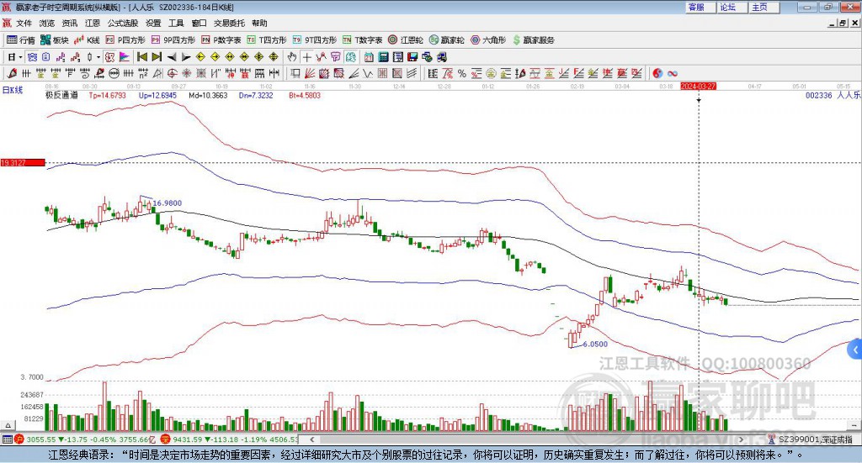Open the 公式选股 menu

point(123,23)
